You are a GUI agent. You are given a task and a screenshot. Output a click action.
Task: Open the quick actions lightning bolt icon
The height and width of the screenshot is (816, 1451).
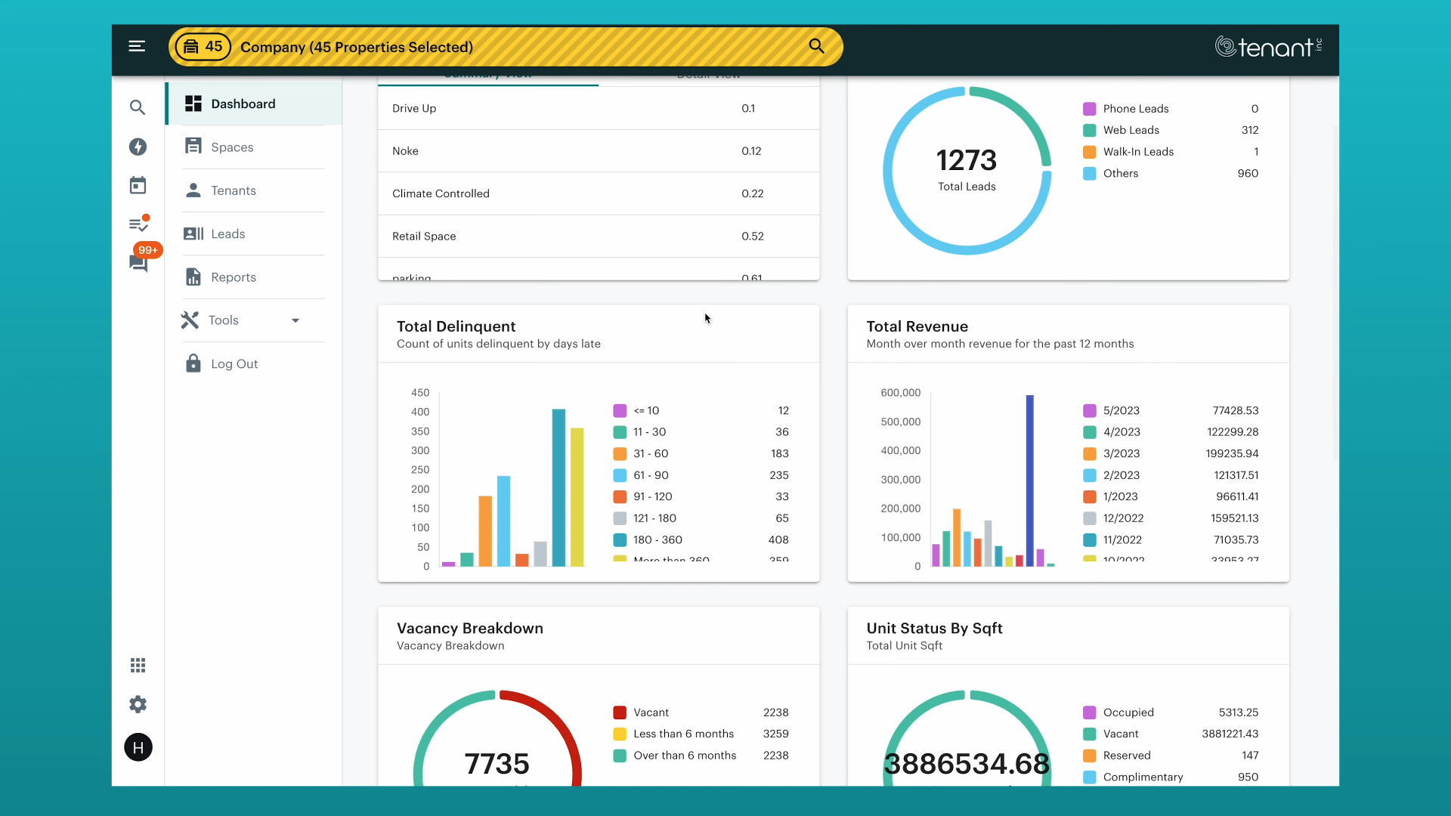[x=138, y=147]
